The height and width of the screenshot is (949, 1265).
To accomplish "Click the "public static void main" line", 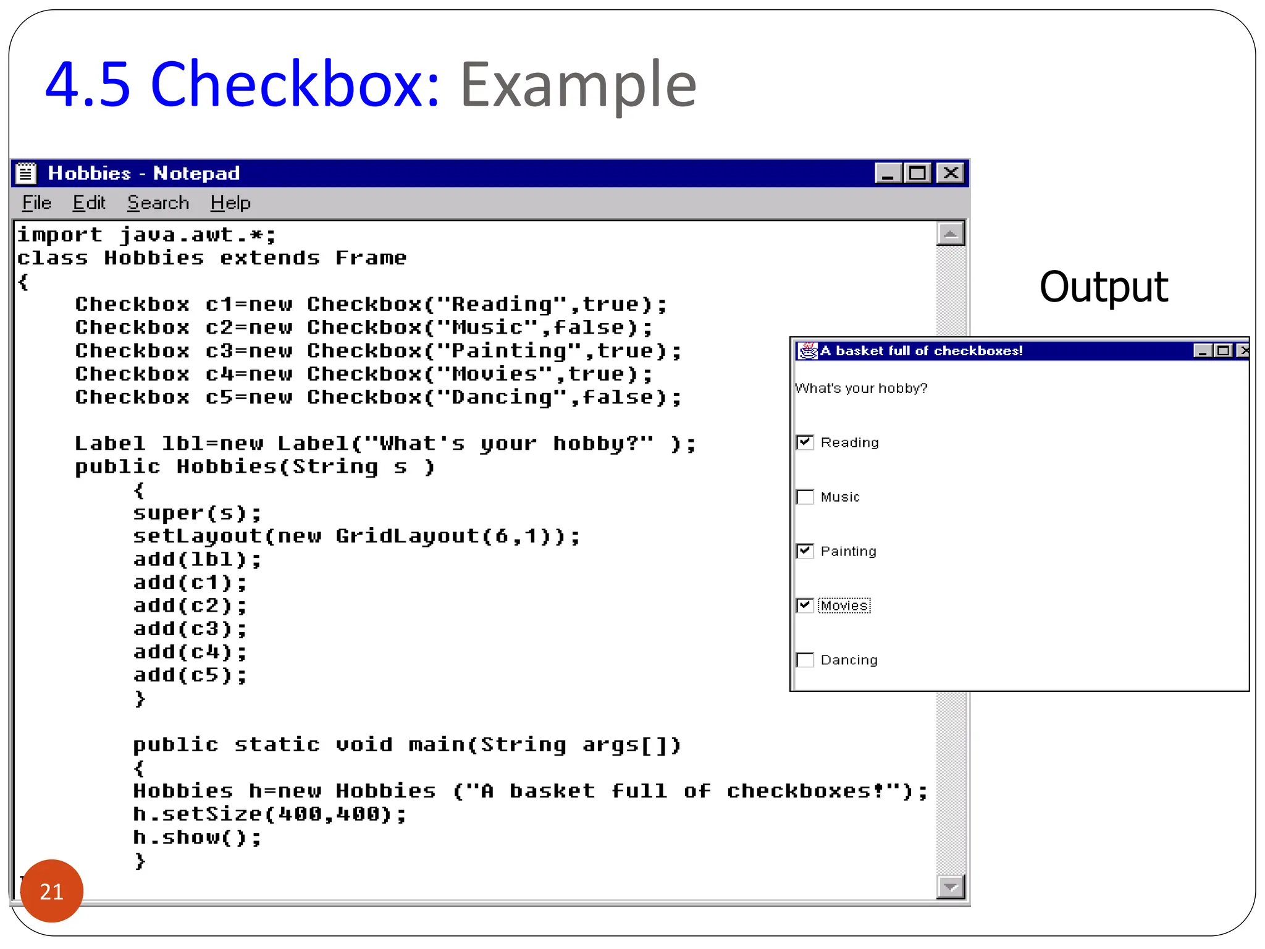I will coord(407,745).
